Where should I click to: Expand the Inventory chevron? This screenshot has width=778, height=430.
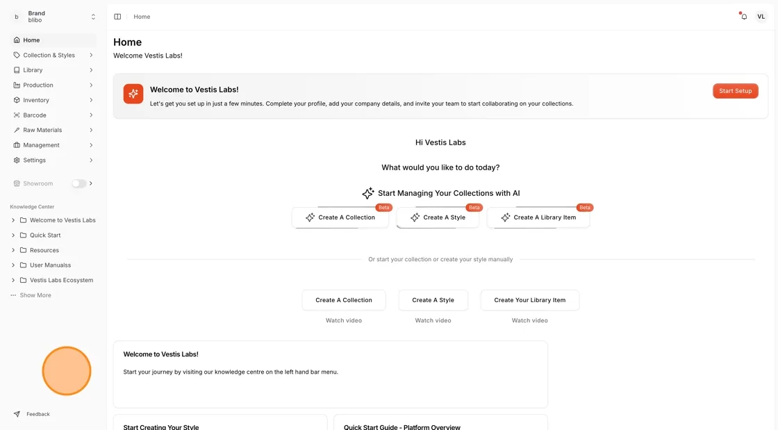point(91,100)
